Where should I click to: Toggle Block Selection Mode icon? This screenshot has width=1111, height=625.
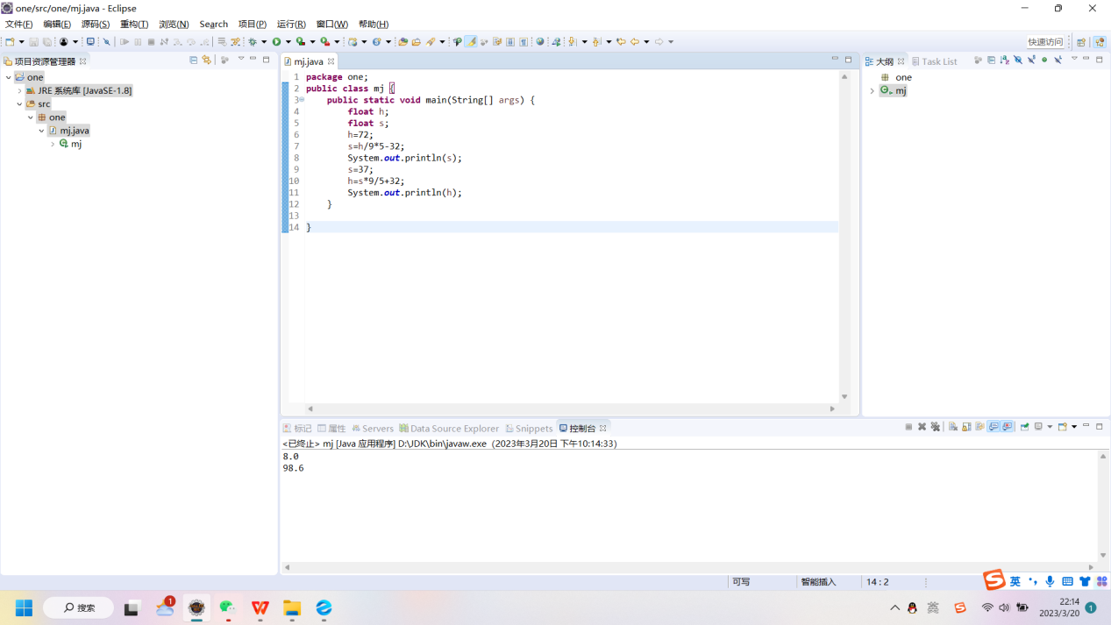(510, 41)
